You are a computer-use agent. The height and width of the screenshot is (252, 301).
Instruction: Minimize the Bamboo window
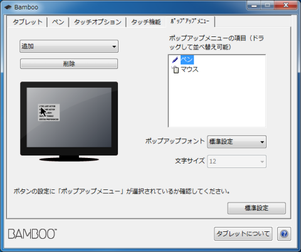254,5
